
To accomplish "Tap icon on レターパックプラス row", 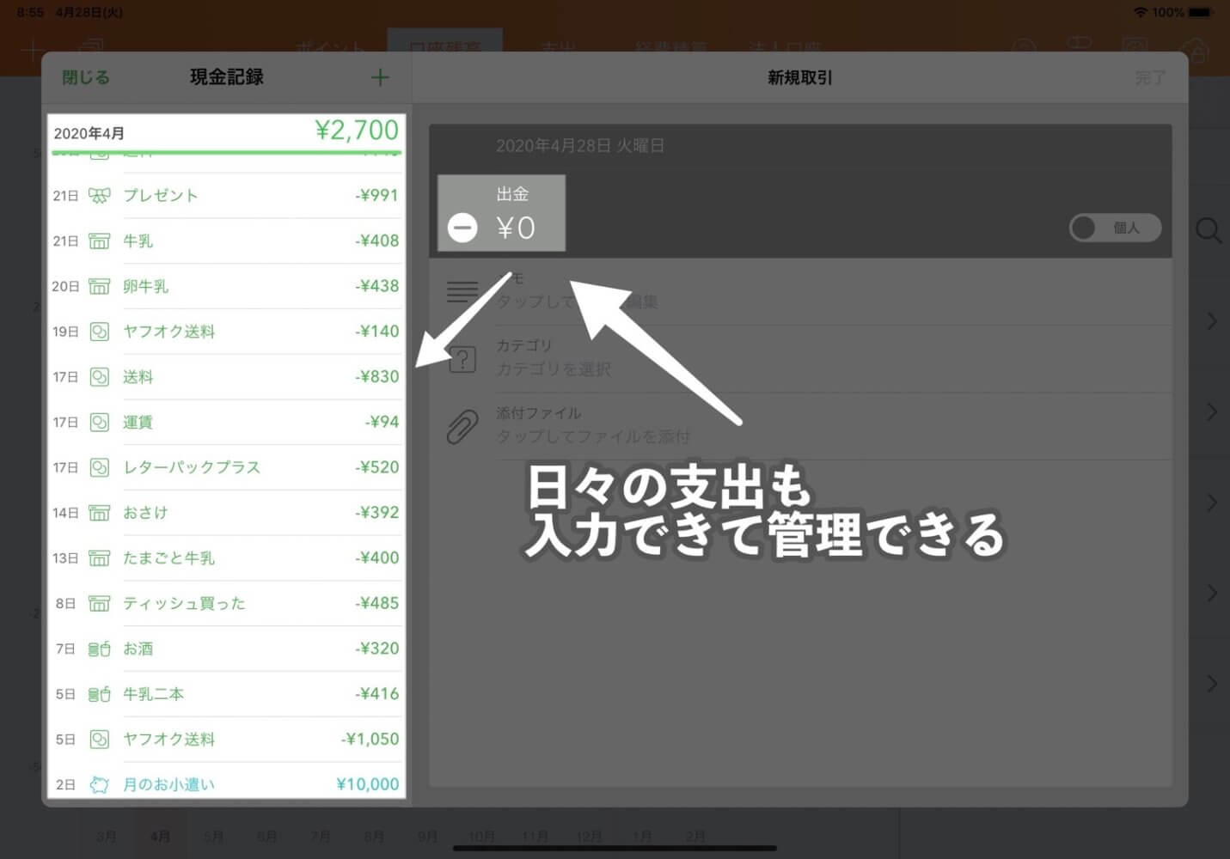I will [100, 467].
